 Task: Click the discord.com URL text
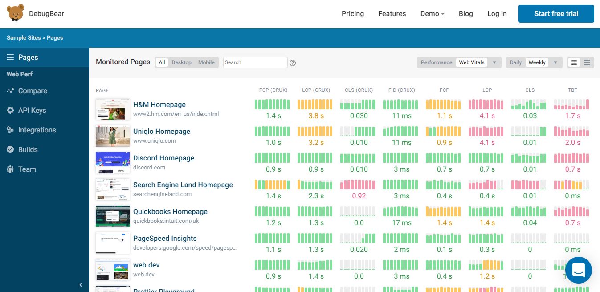click(149, 168)
